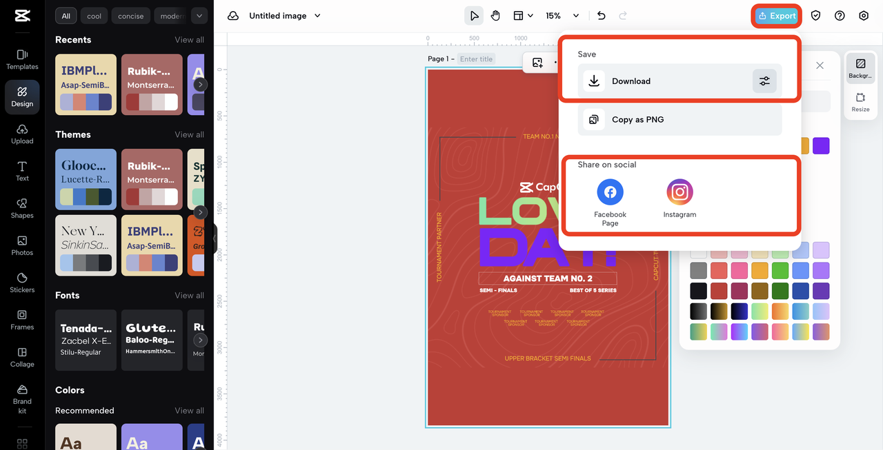The image size is (883, 450).
Task: Pick the Glute... Baloo font pairing
Action: 152,340
